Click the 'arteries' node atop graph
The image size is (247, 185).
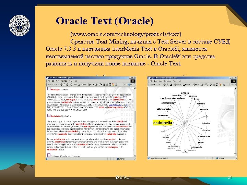185,93
